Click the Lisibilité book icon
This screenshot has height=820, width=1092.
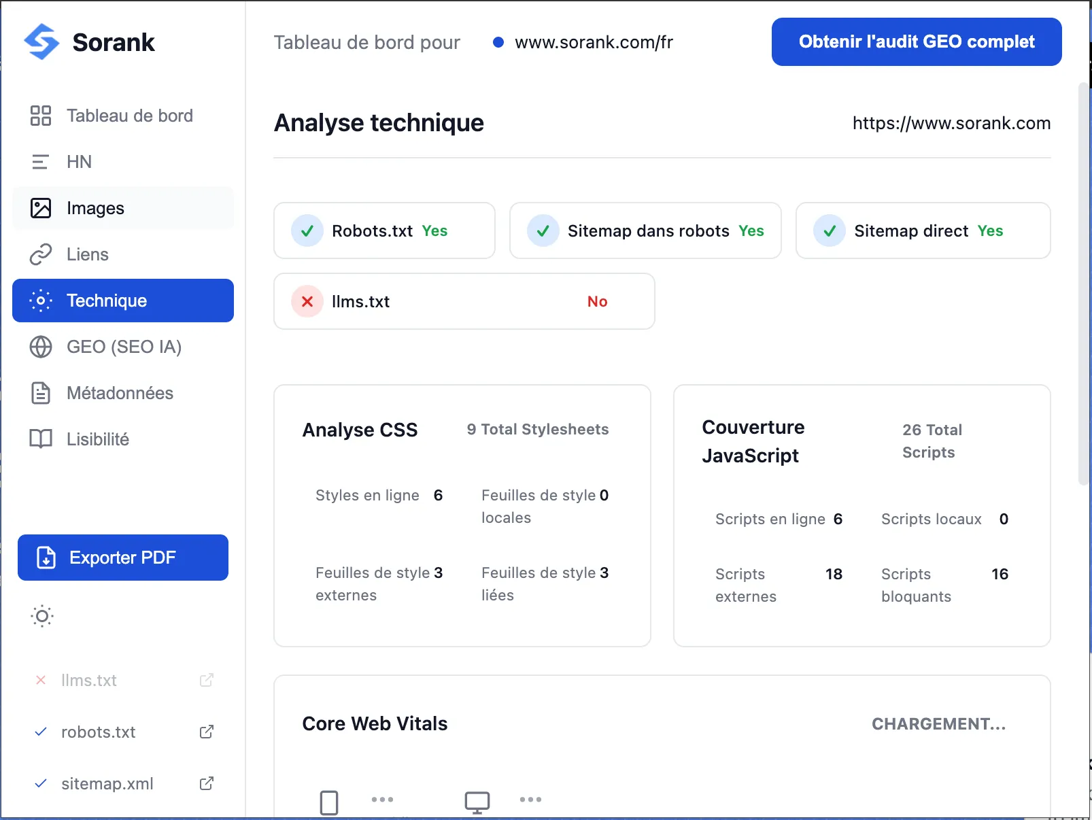tap(40, 439)
